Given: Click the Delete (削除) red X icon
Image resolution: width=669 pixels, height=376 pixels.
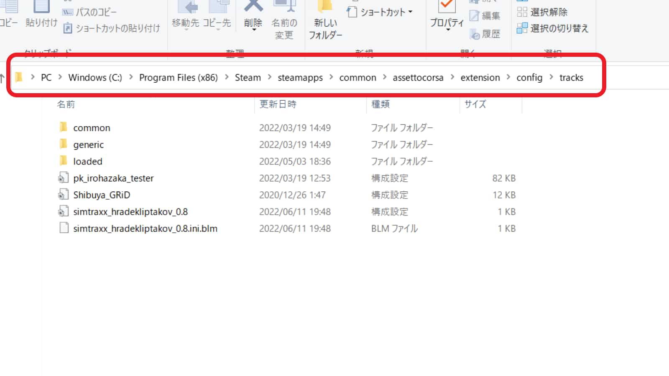Looking at the screenshot, I should click(x=253, y=6).
